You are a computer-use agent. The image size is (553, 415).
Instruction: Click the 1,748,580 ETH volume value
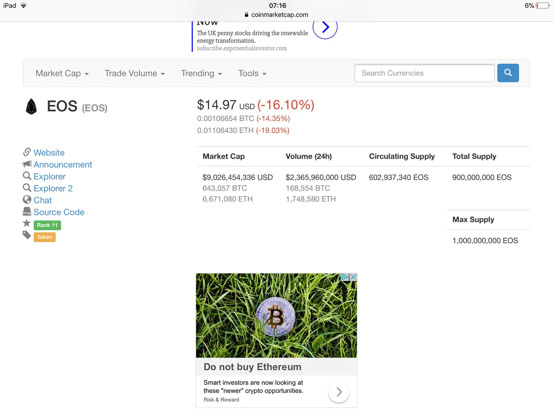coord(311,199)
